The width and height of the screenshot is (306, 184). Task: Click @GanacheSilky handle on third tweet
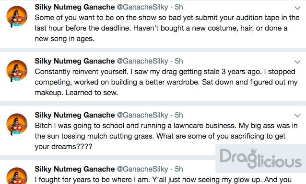pos(142,115)
